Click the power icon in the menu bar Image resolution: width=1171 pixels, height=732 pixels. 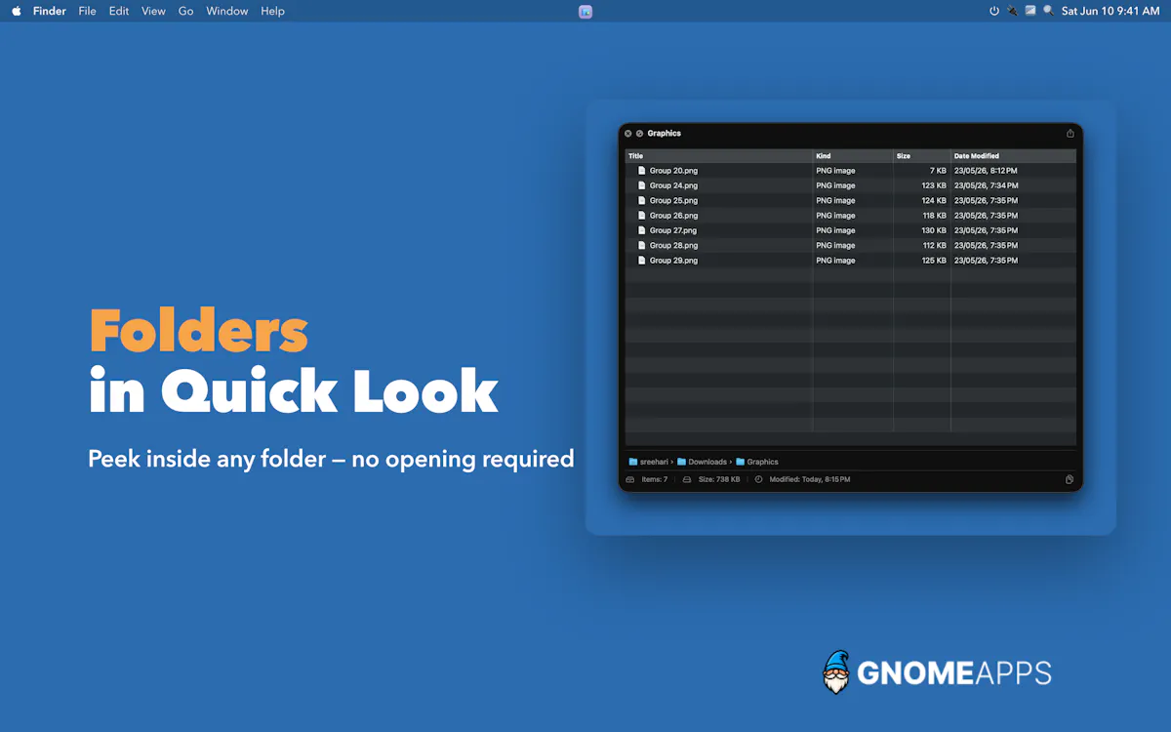[x=994, y=11]
